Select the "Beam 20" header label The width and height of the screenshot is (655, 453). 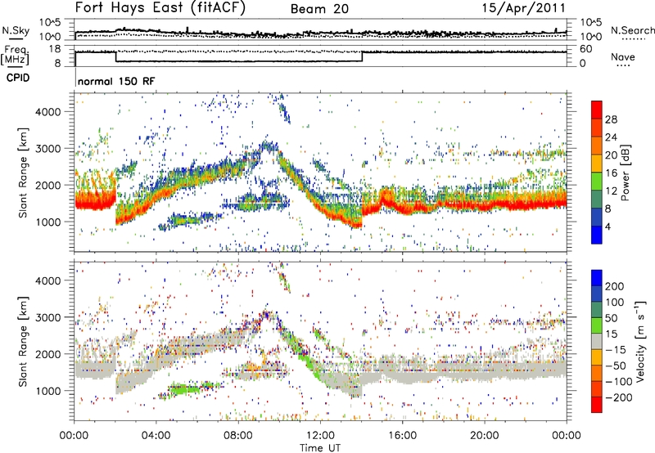[x=319, y=9]
